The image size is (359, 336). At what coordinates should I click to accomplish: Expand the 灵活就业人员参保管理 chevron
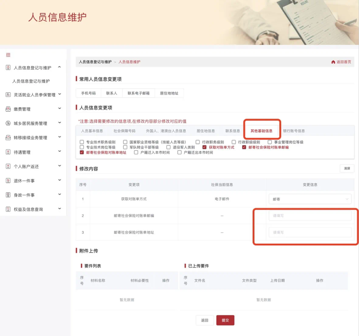60,94
